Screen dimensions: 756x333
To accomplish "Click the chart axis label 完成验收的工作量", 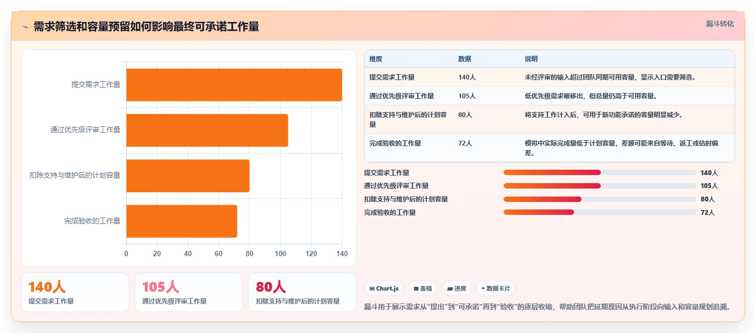I will (92, 221).
